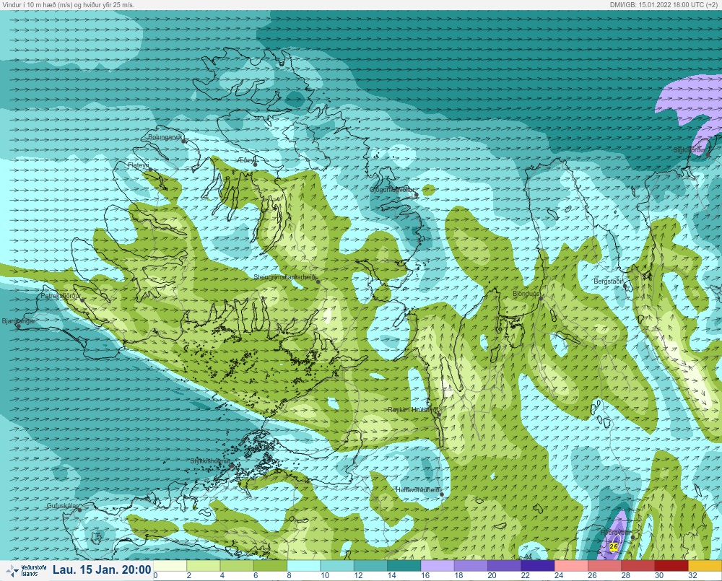Click the legend scale value 24
This screenshot has width=722, height=581.
click(559, 575)
